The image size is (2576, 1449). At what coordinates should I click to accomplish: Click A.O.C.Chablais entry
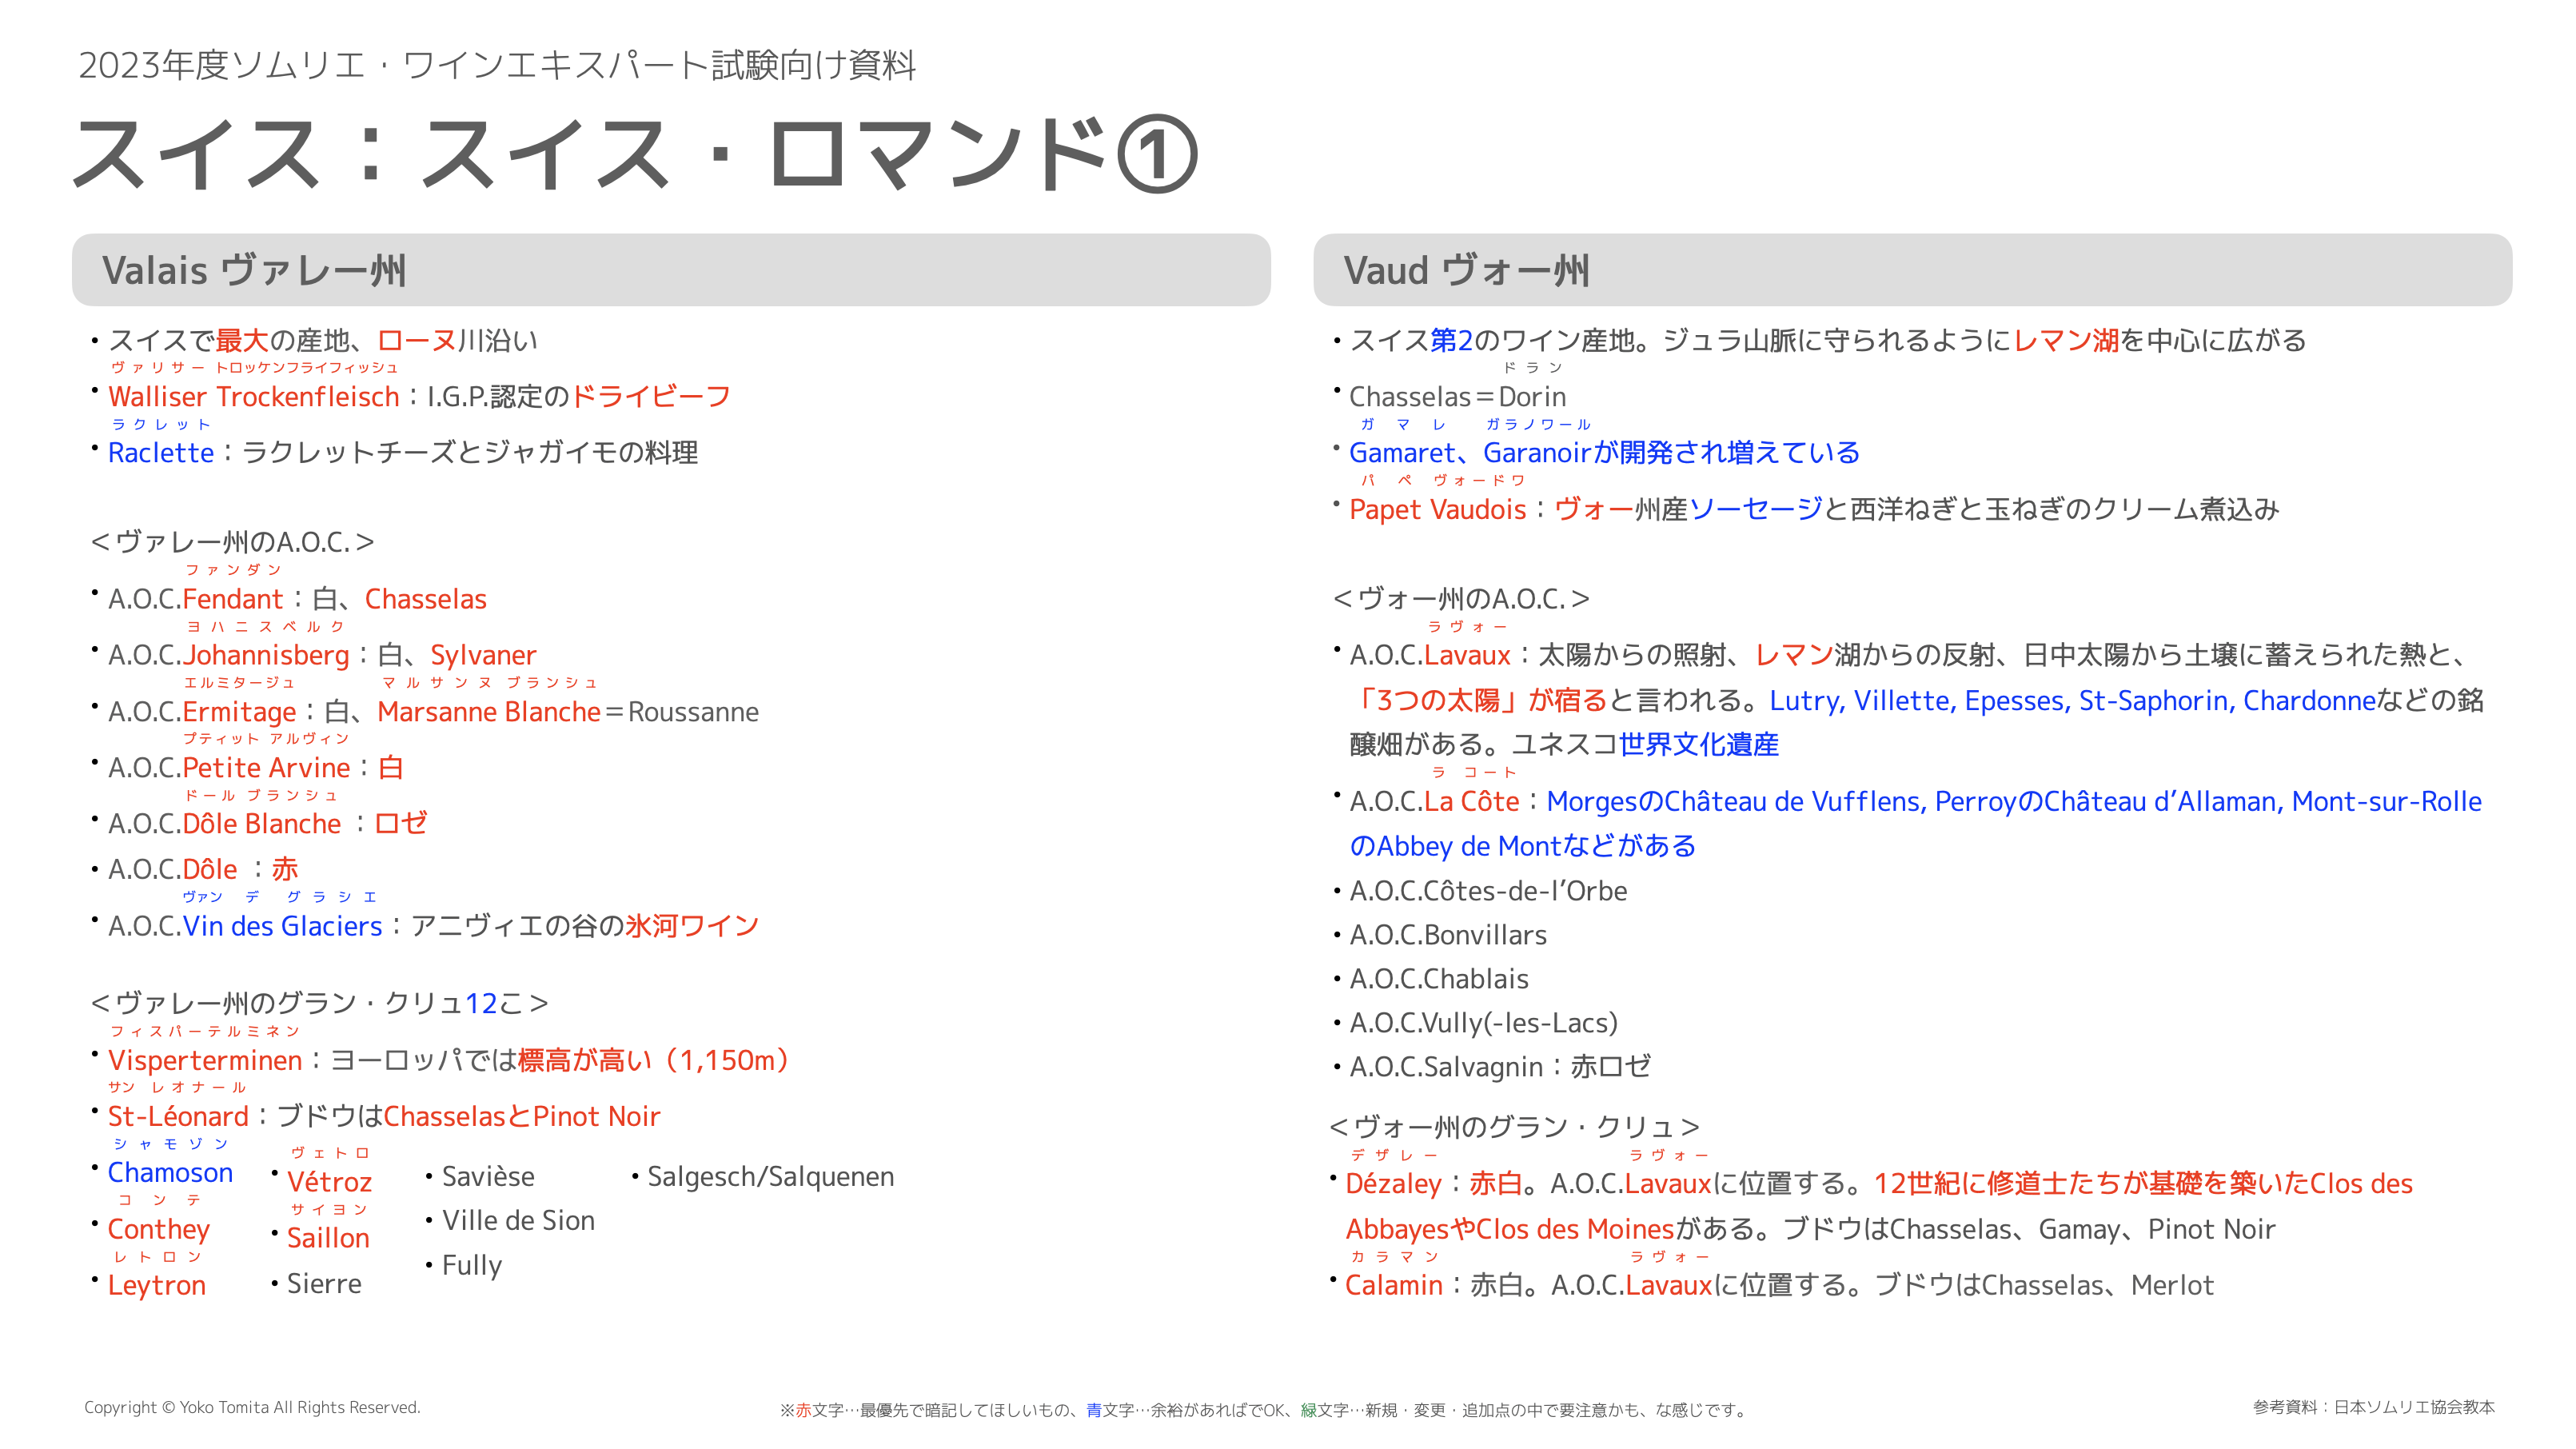[x=1439, y=979]
